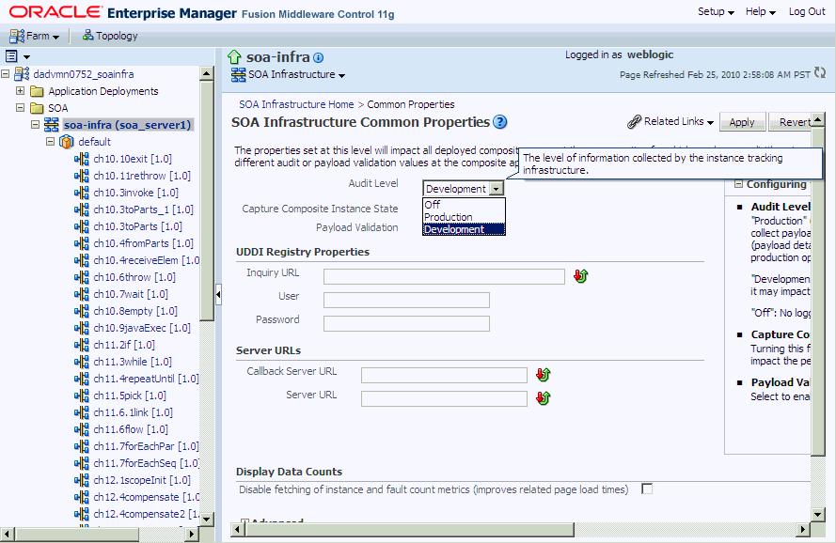Click the green up-arrow status icon beside soa-infra
This screenshot has height=543, width=836.
click(x=234, y=57)
